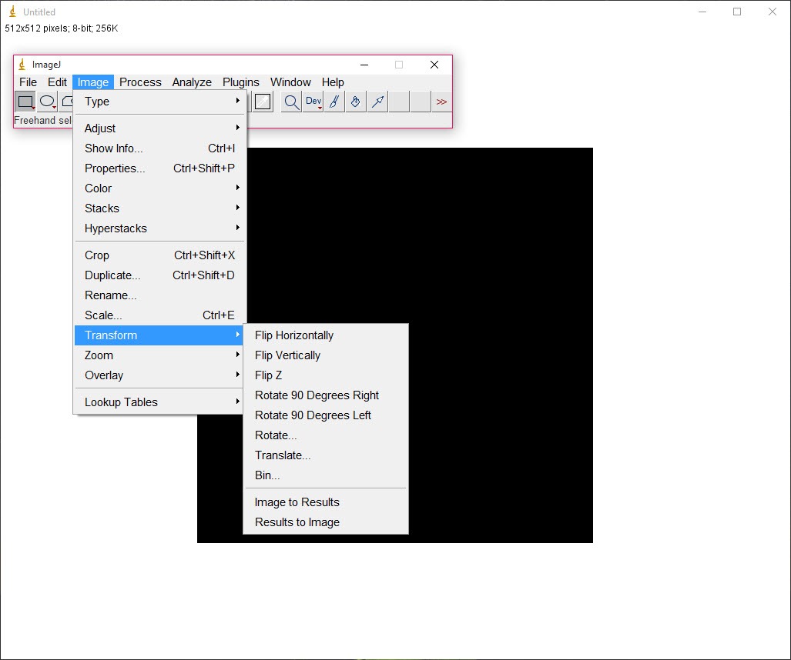Viewport: 791px width, 660px height.
Task: Maximize the Untitled image window
Action: click(x=737, y=12)
